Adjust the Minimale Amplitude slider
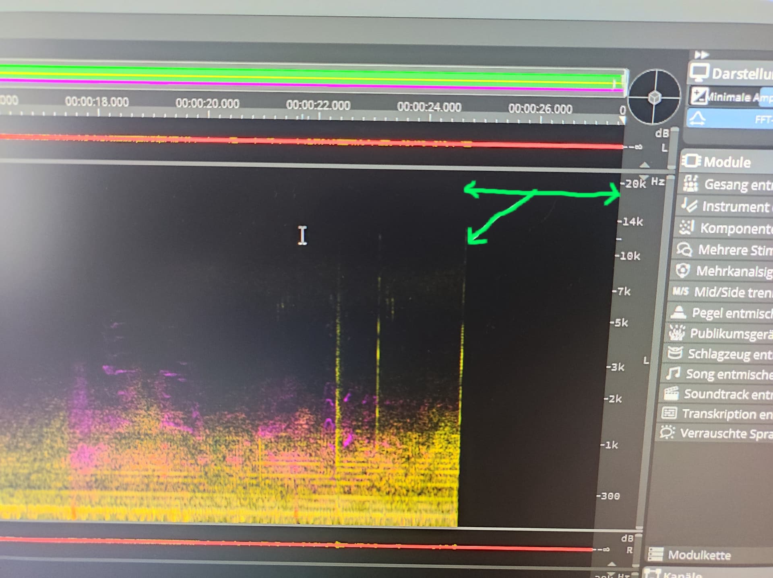Viewport: 773px width, 578px height. (x=732, y=97)
